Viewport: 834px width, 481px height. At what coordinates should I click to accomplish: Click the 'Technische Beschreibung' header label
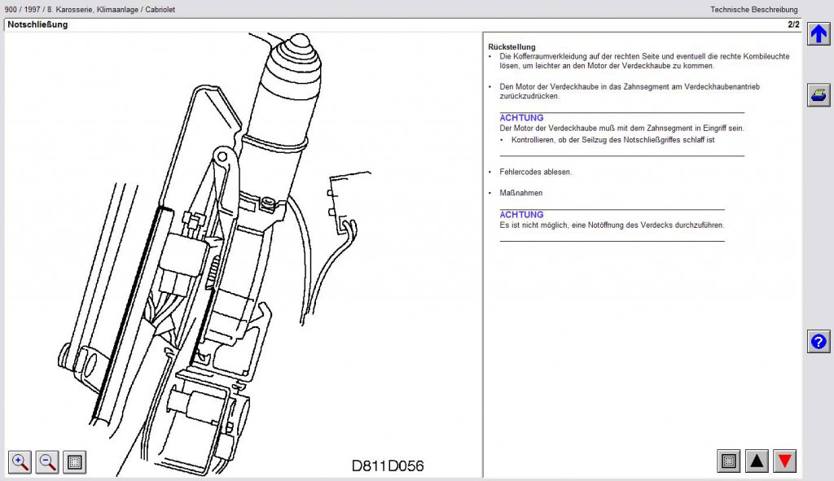pos(753,10)
